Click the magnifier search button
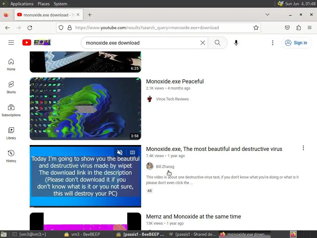This screenshot has width=317, height=238. coord(218,43)
